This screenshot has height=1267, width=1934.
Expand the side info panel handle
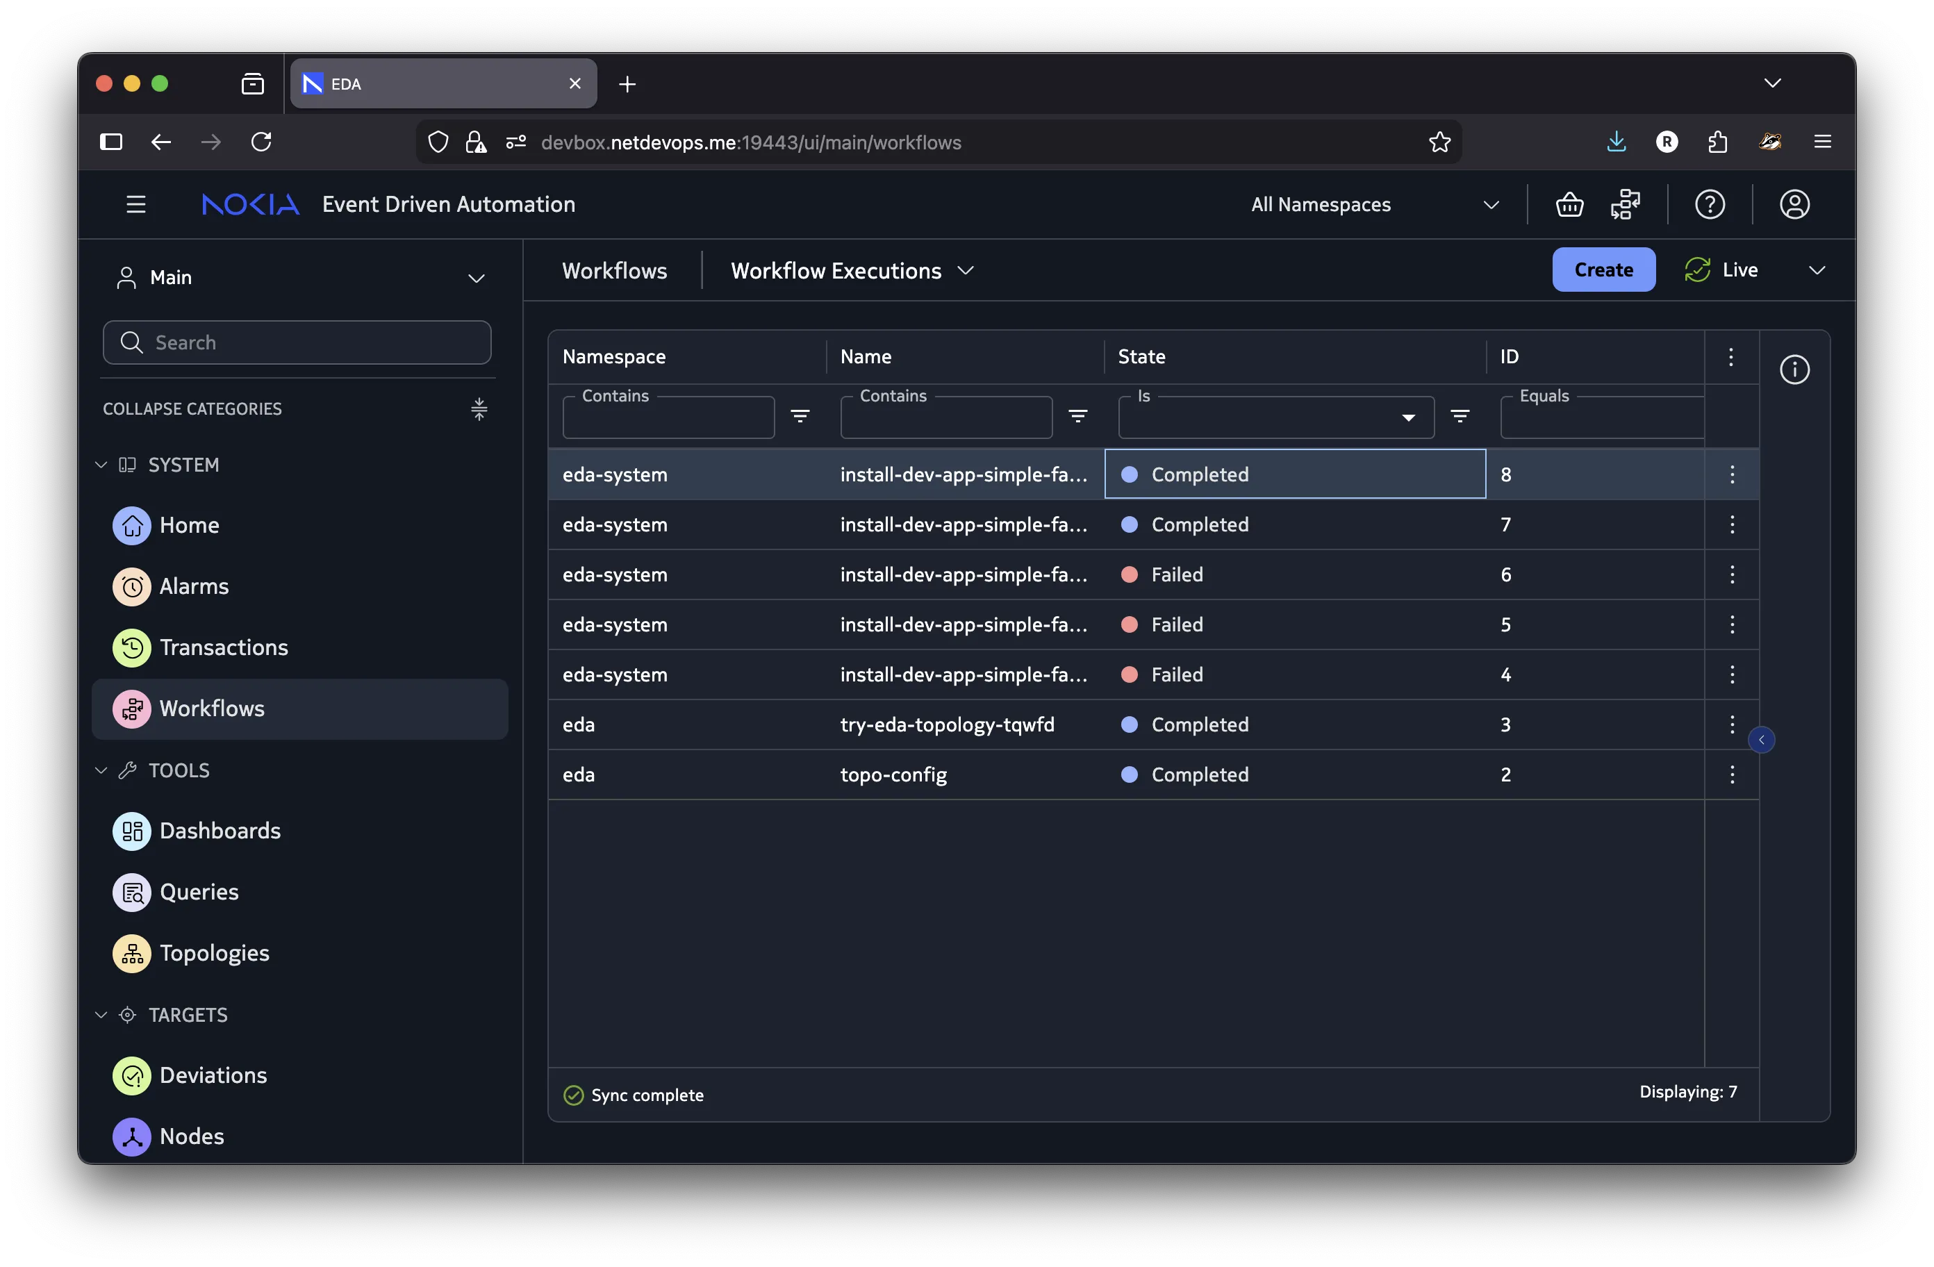click(1761, 740)
